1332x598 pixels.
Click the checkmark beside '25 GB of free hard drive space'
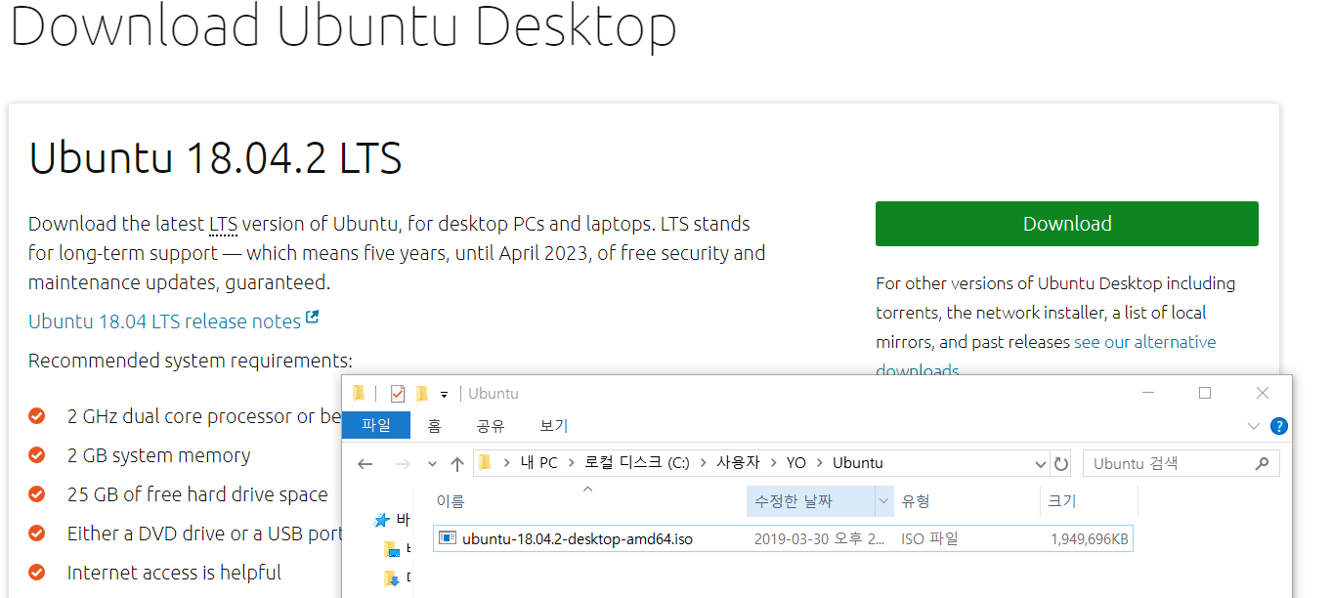(x=37, y=494)
